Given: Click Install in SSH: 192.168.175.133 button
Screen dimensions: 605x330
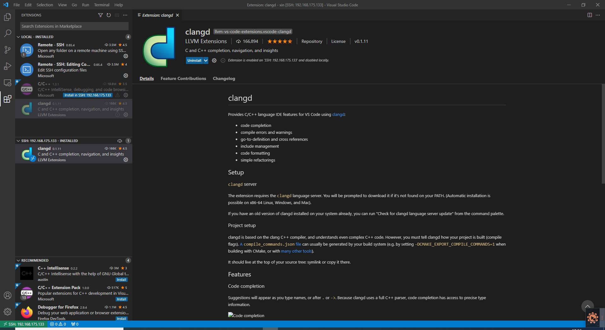Looking at the screenshot, I should pos(88,95).
